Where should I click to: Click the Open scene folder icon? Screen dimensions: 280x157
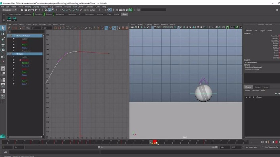[x=26, y=10]
